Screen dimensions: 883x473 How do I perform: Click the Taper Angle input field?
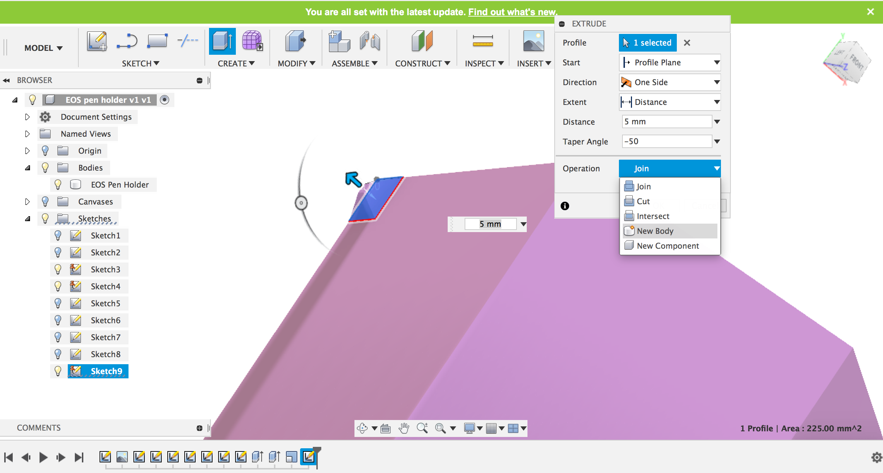[667, 142]
